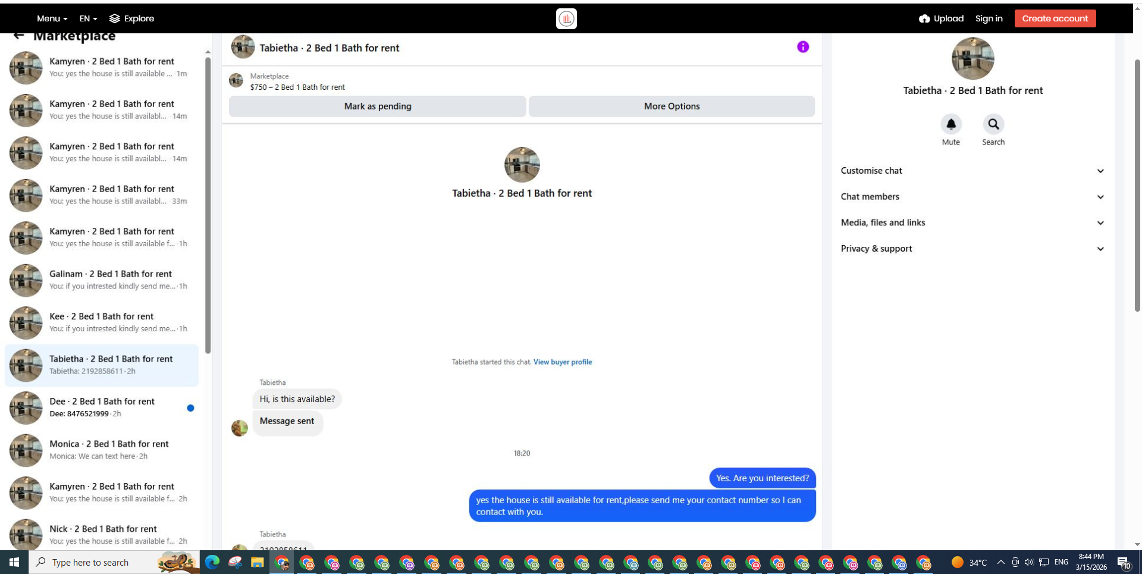
Task: Switch input language via ENG indicator
Action: coord(1061,562)
